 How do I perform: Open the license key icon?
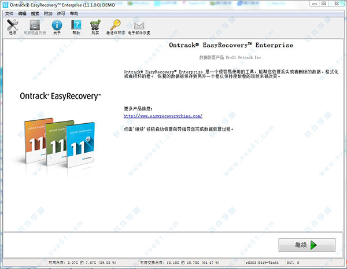click(116, 26)
